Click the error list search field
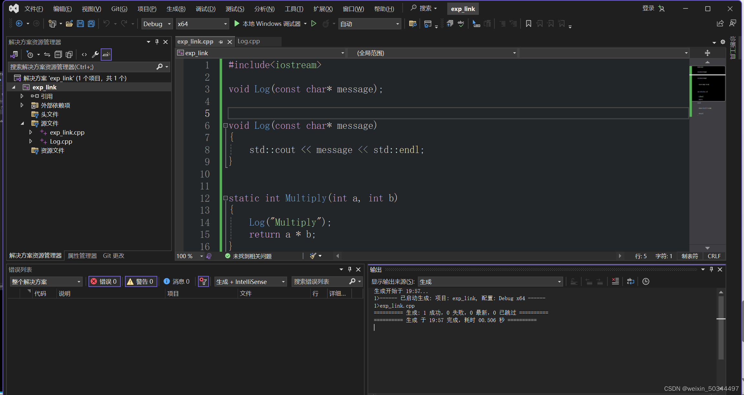 click(x=320, y=281)
